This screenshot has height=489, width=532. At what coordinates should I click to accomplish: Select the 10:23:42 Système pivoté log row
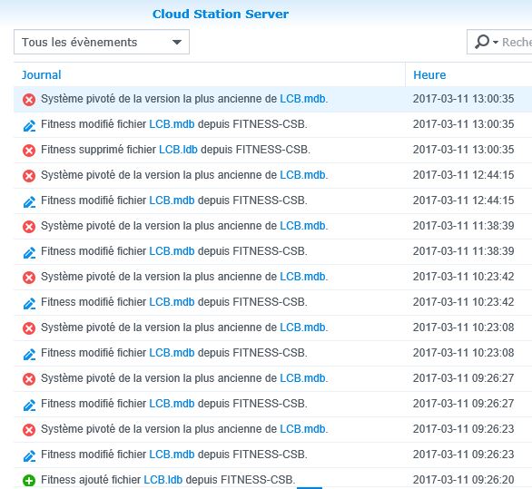coord(272,277)
